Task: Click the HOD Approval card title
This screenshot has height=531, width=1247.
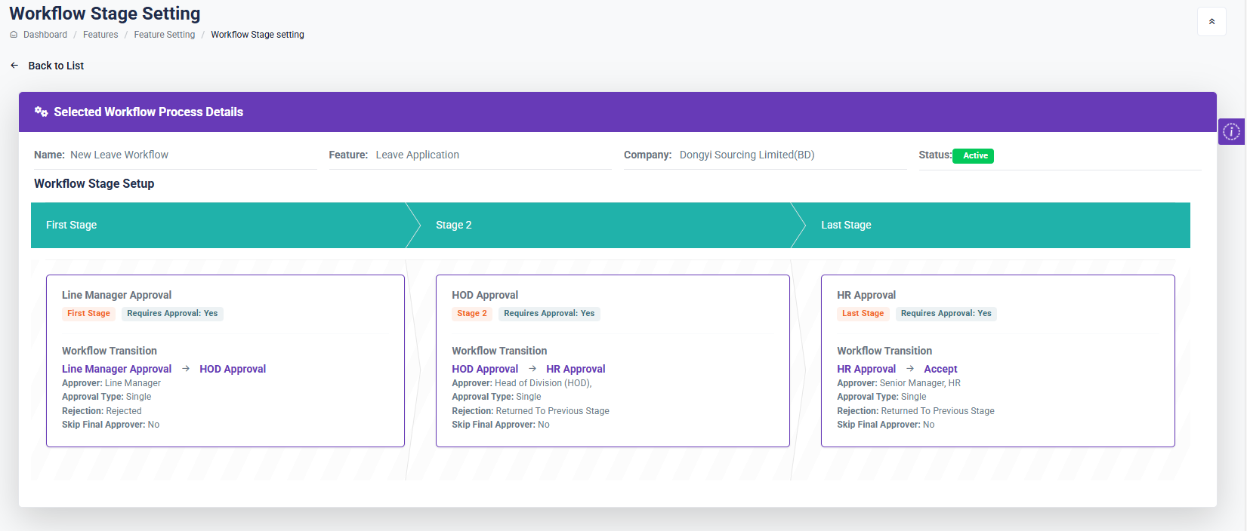Action: coord(485,295)
